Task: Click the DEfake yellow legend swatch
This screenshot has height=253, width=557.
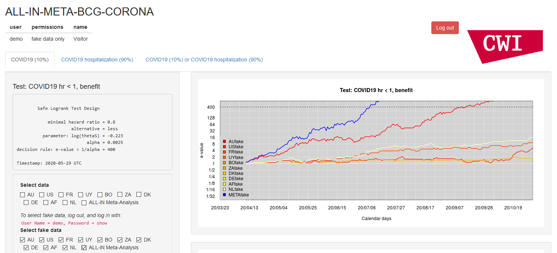Action: coord(225,179)
